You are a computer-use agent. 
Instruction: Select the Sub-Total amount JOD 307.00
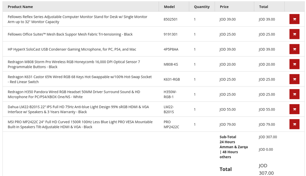[x=268, y=137]
